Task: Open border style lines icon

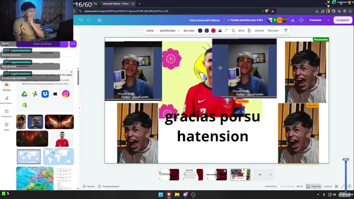Action: pyautogui.click(x=220, y=31)
